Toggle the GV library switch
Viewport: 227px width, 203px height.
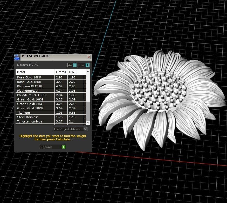(x=72, y=65)
